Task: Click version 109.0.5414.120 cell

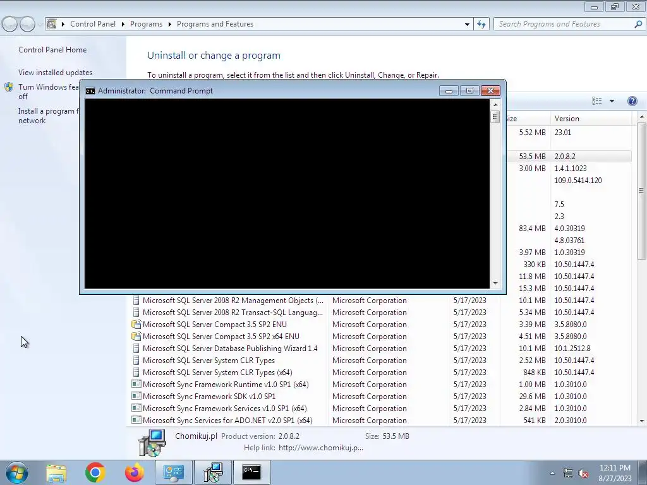Action: click(578, 180)
